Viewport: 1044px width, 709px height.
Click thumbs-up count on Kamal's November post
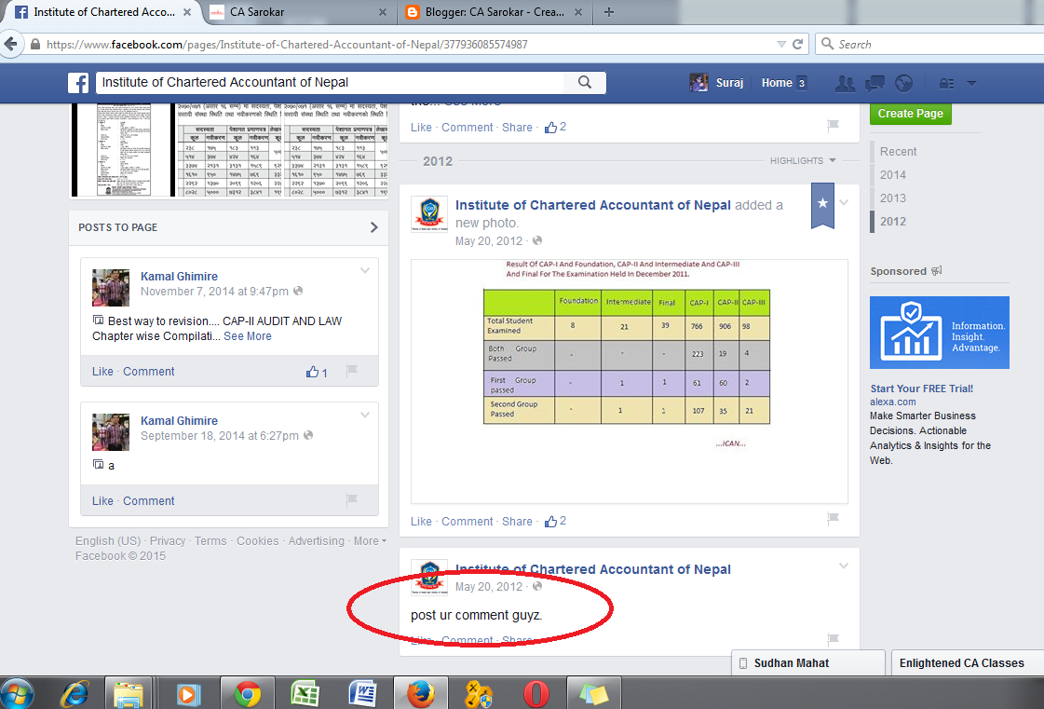point(317,372)
